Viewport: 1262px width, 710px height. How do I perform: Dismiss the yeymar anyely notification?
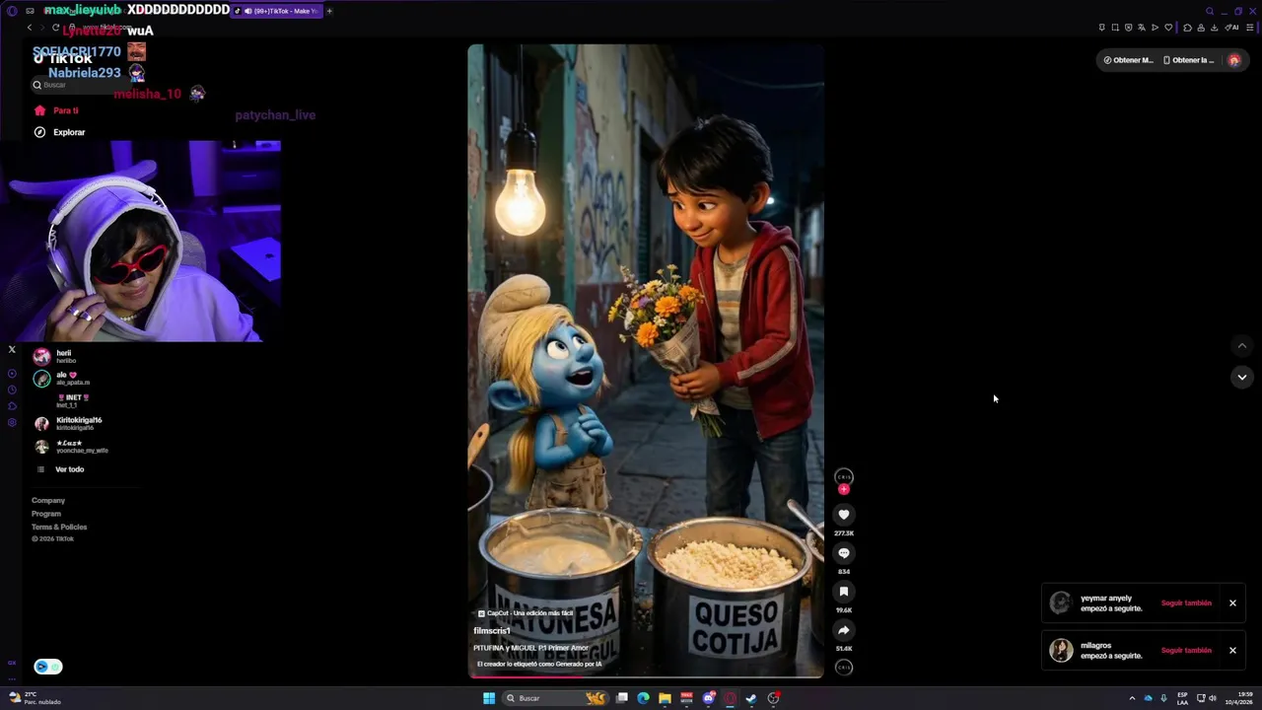(1232, 603)
